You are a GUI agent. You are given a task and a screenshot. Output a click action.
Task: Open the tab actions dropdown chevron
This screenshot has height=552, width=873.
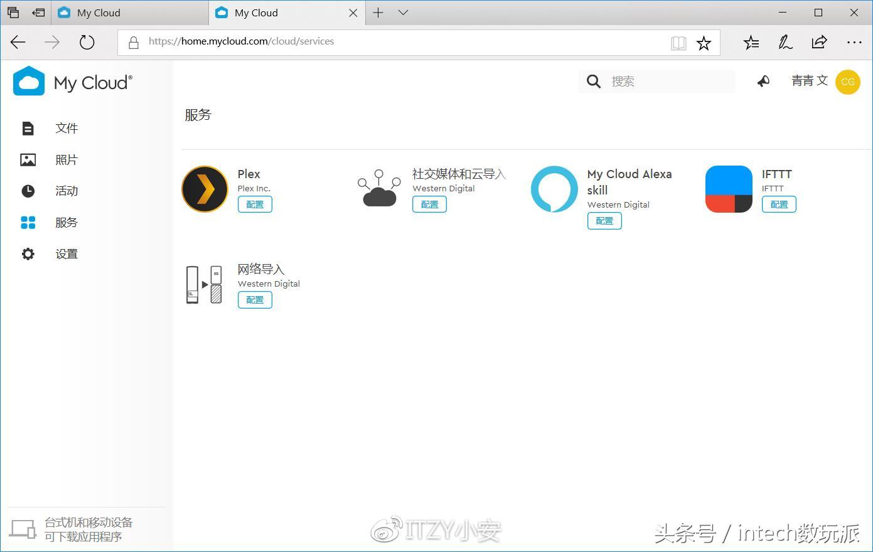[403, 13]
